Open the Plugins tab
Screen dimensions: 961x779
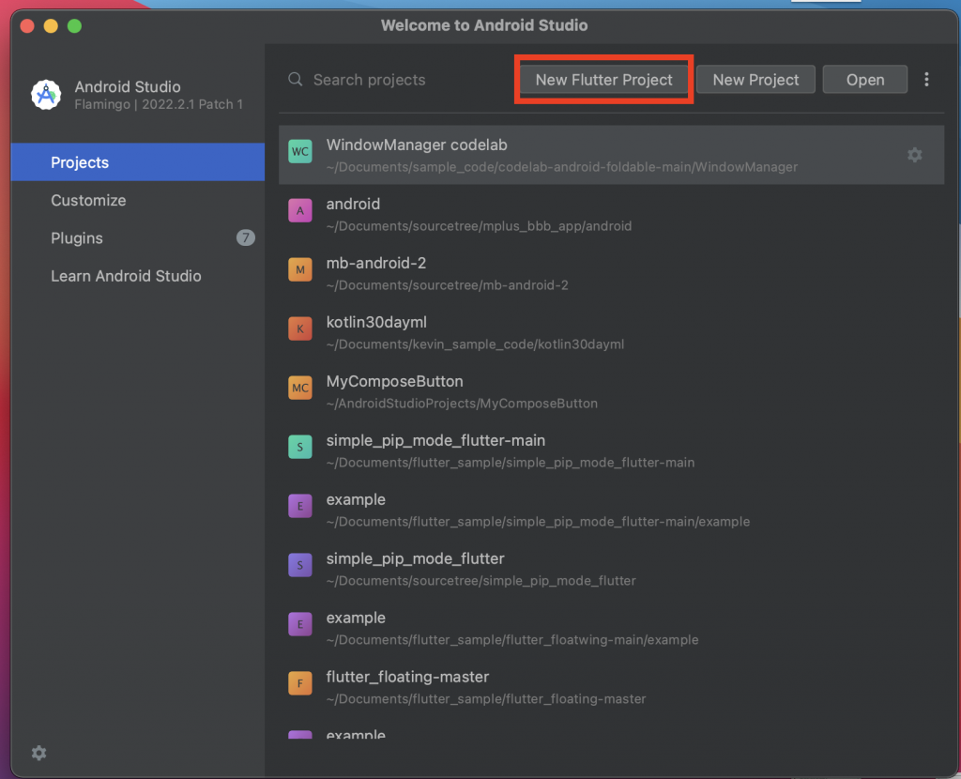click(x=138, y=237)
